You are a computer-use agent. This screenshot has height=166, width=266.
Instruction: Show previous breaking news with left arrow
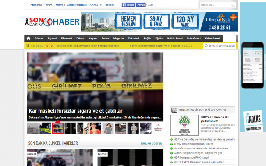(47, 46)
